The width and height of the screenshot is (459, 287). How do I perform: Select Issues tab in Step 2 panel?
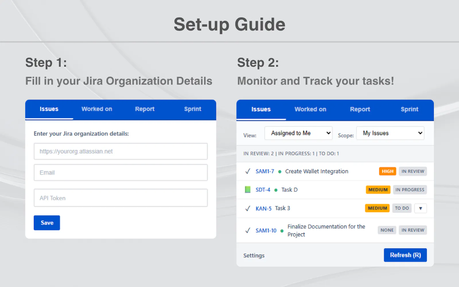261,109
